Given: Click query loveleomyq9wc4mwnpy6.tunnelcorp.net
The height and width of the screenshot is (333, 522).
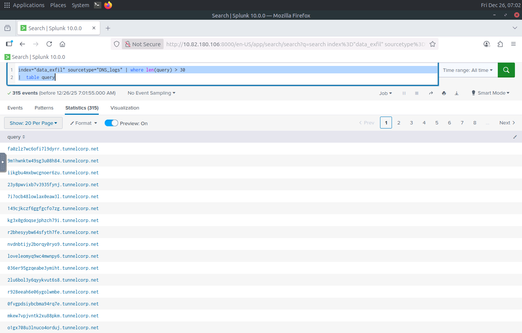Looking at the screenshot, I should pyautogui.click(x=53, y=256).
